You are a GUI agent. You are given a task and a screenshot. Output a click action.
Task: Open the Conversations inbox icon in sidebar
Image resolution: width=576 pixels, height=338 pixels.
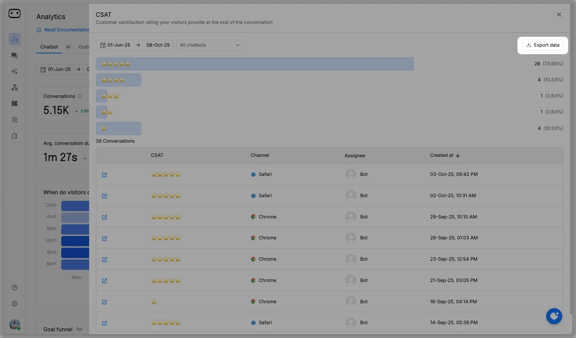tap(15, 55)
